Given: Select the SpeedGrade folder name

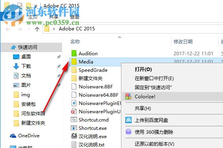Looking at the screenshot, I should click(x=93, y=70).
